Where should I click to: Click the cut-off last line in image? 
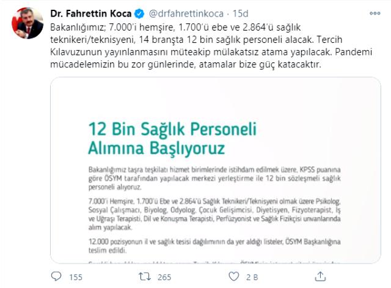tap(214, 262)
